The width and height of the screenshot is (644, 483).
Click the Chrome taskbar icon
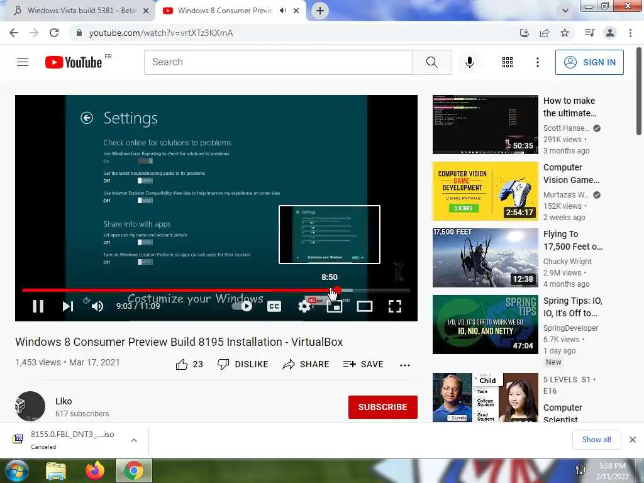pos(134,470)
